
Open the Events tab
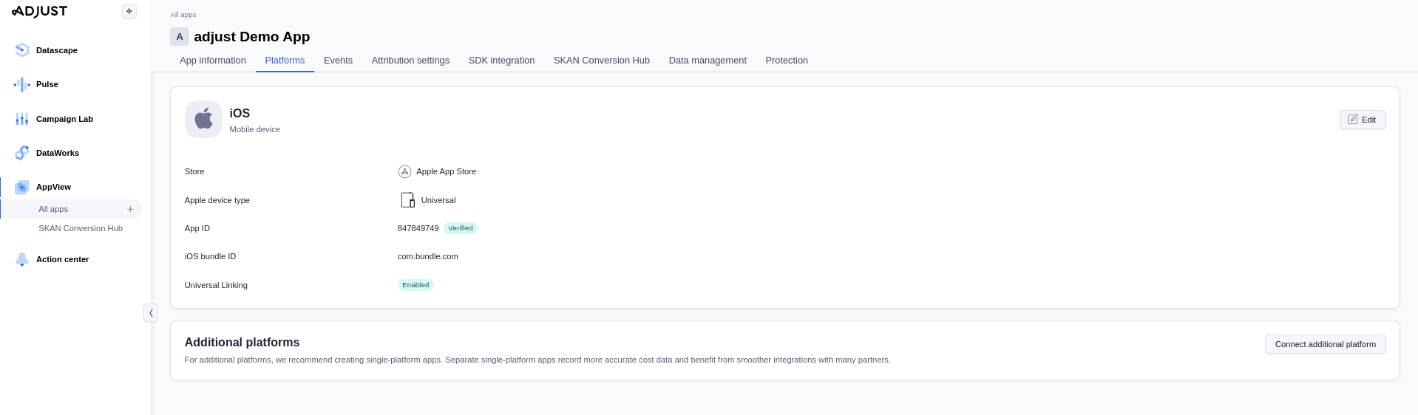[338, 61]
